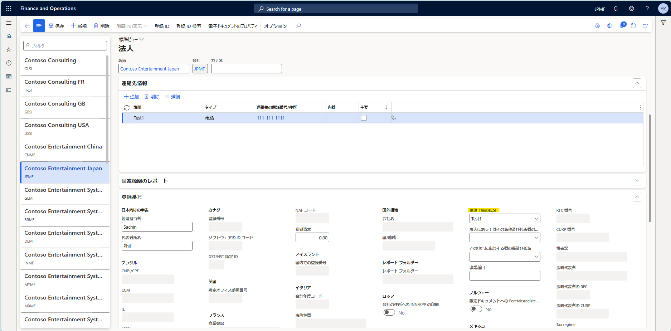
Task: Select Contoso Consulting USA in list
Action: coord(63,129)
